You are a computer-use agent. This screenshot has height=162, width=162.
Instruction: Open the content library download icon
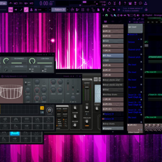146,3
